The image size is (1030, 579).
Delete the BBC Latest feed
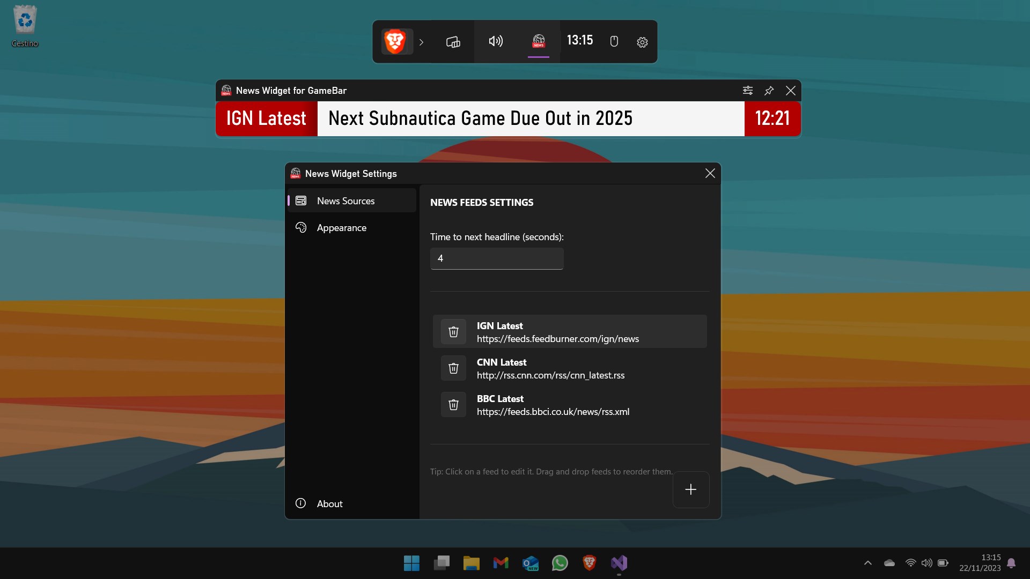(x=453, y=405)
